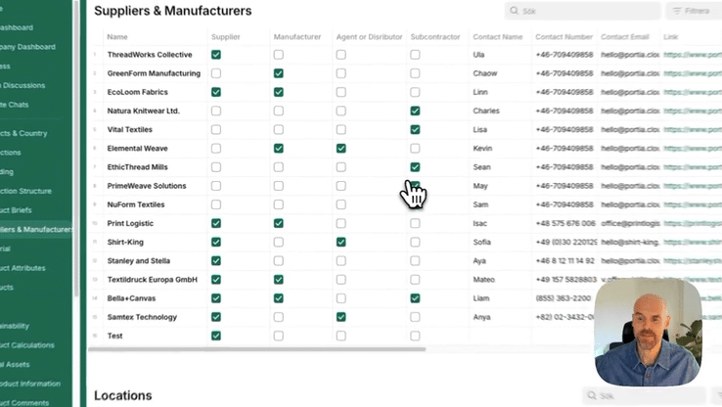722x407 pixels.
Task: Click the horizontal scrollbar below the table
Action: 257,349
